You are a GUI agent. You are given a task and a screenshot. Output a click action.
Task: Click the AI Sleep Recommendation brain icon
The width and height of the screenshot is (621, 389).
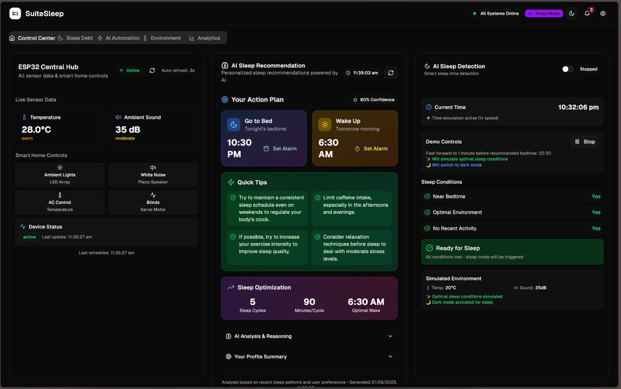pyautogui.click(x=225, y=65)
